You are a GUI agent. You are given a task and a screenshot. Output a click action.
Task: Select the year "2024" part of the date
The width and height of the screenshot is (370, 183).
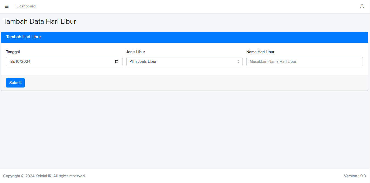(26, 62)
